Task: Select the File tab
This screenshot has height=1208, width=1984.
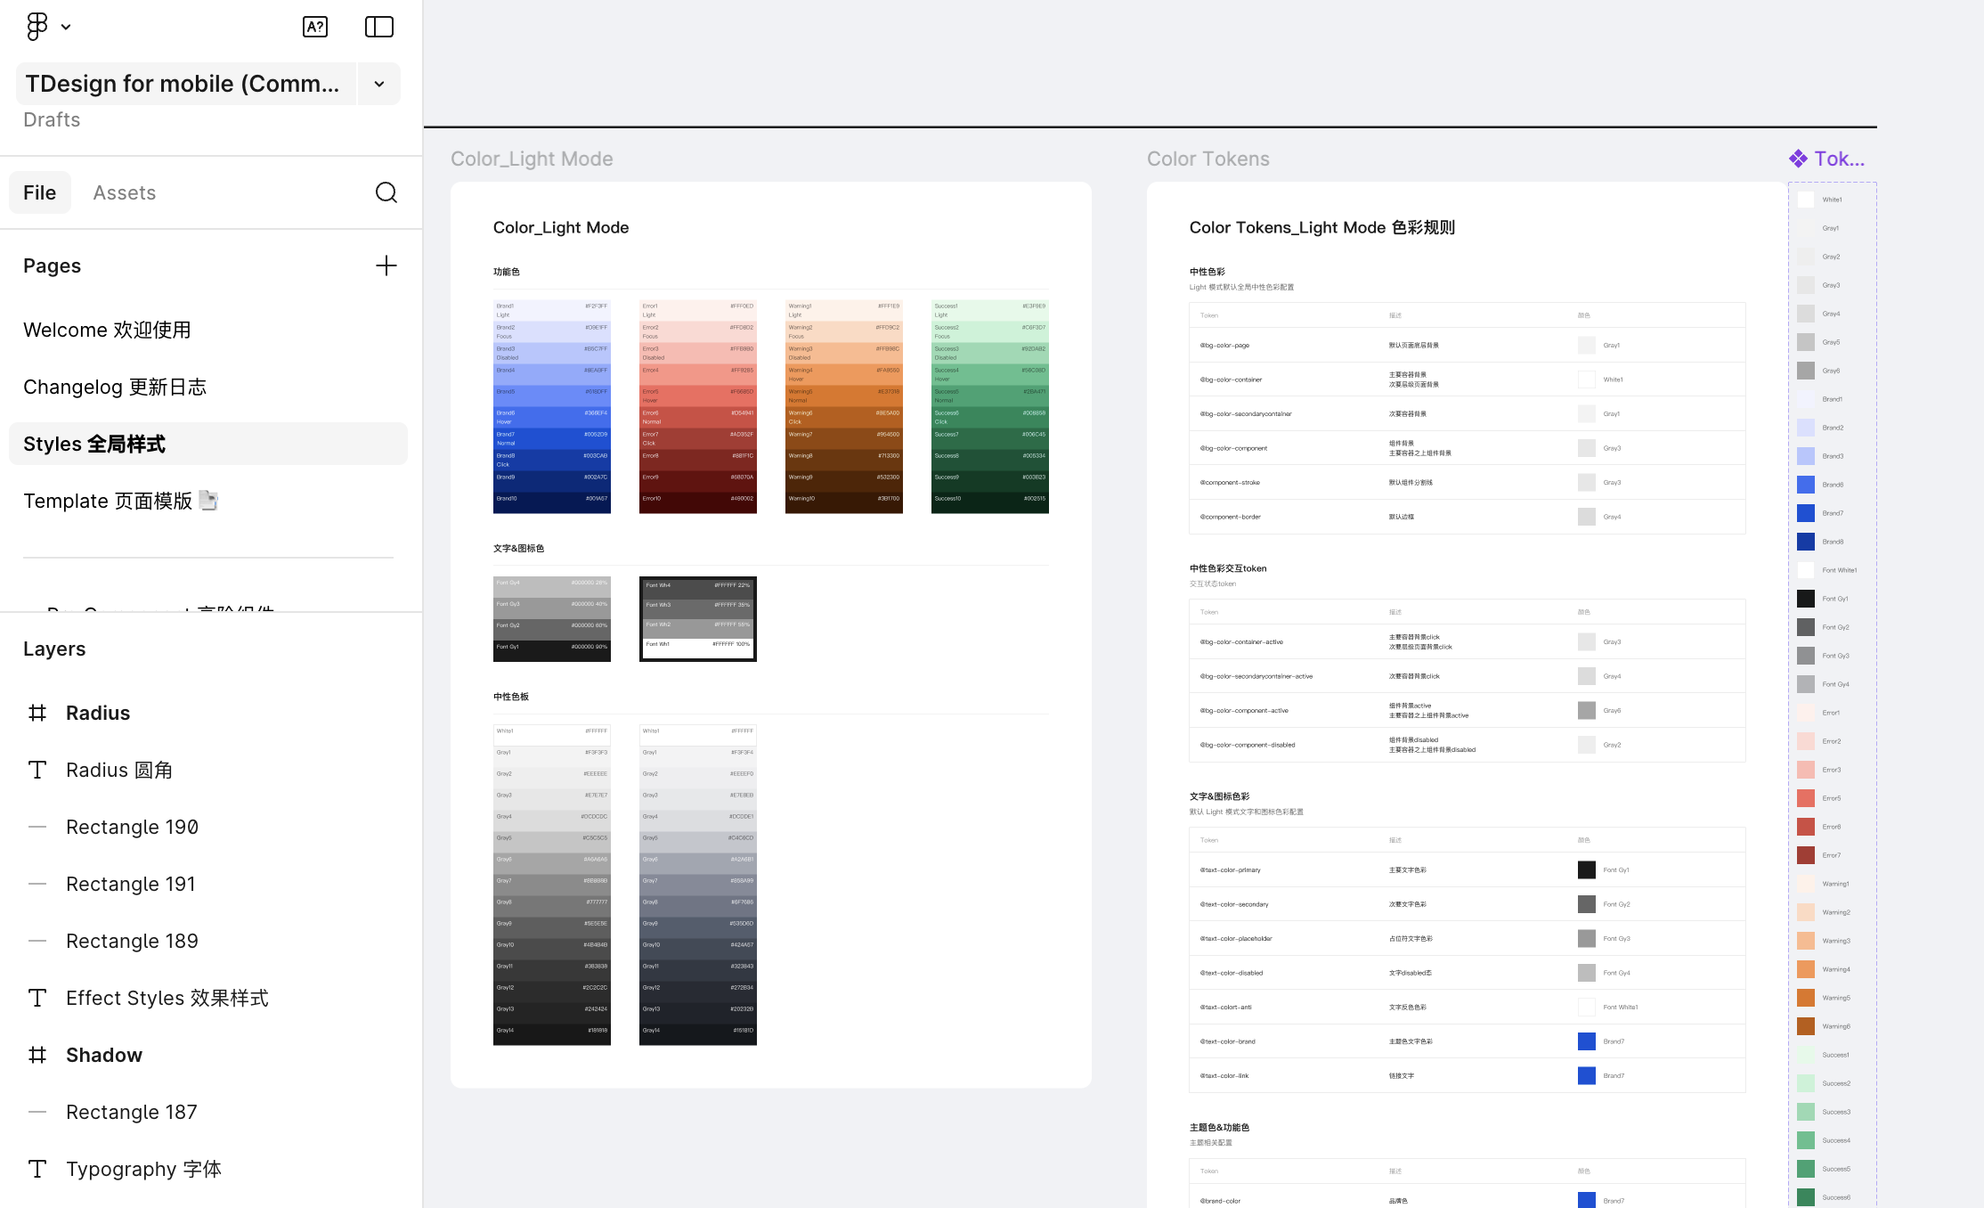Action: tap(40, 192)
